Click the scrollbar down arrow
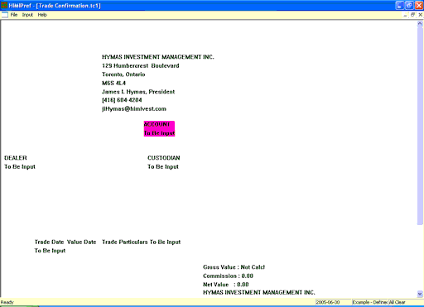424x307 pixels. (x=420, y=294)
